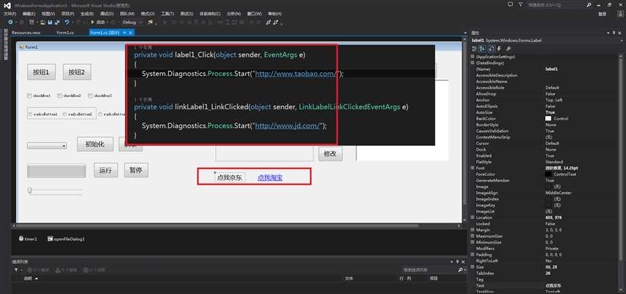Screen dimensions: 626x294
Task: Expand the Font property node
Action: tap(473, 168)
